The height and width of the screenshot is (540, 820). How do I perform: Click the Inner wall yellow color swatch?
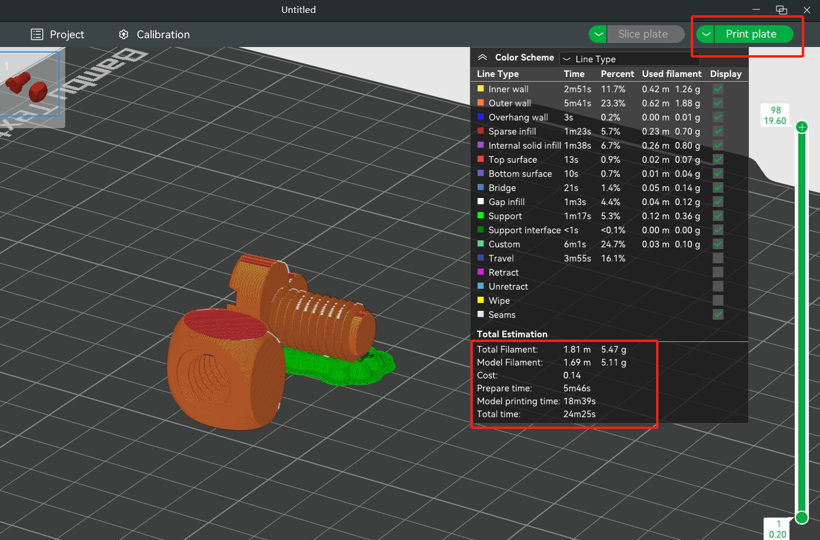click(480, 89)
